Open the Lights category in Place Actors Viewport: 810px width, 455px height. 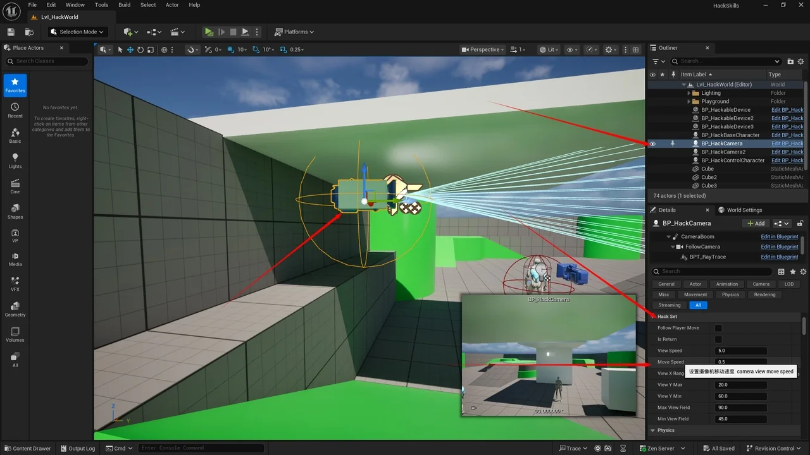click(15, 161)
